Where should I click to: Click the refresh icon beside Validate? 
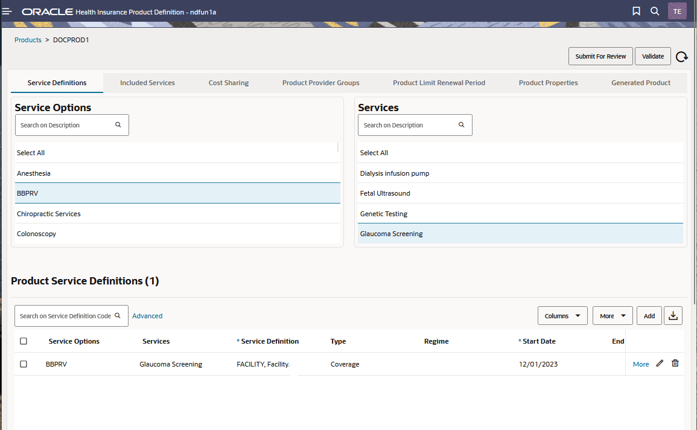[x=681, y=57]
